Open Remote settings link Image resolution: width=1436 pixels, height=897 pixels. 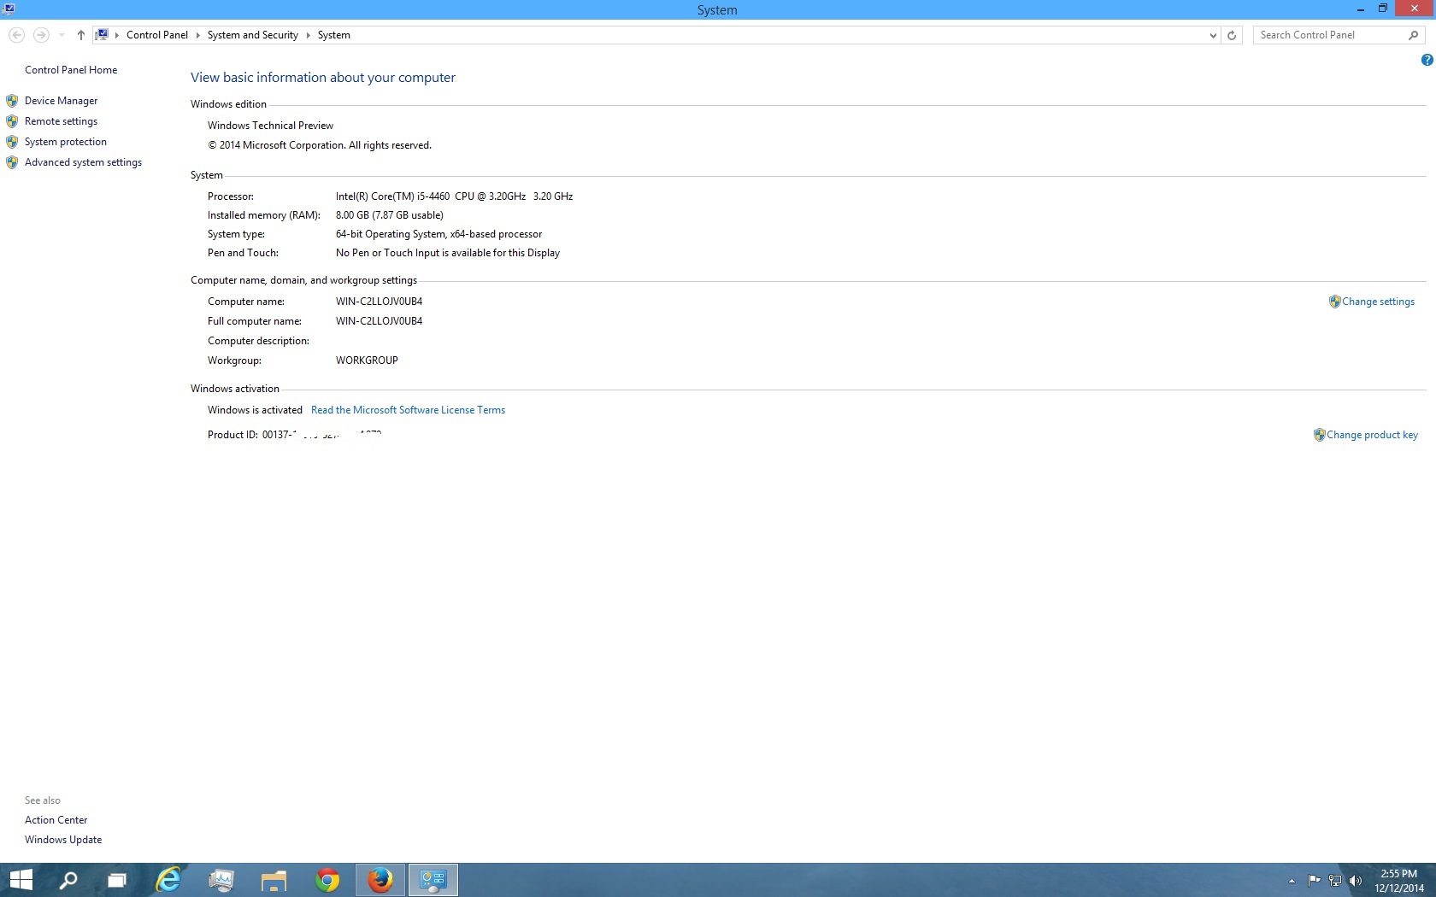(61, 121)
